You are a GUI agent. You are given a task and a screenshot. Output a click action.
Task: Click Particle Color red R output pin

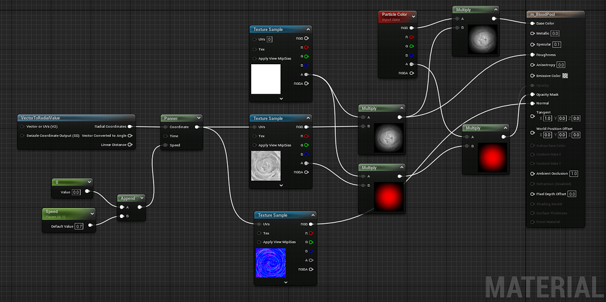point(412,37)
